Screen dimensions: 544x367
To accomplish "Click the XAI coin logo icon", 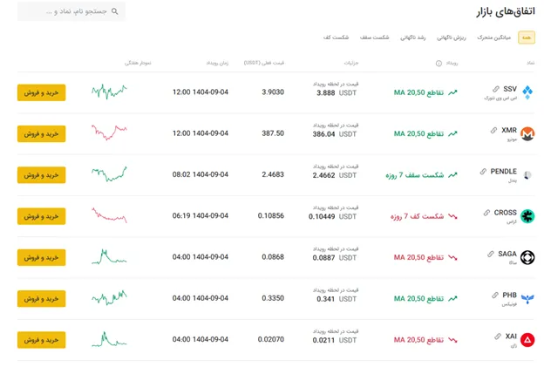I will click(x=527, y=340).
